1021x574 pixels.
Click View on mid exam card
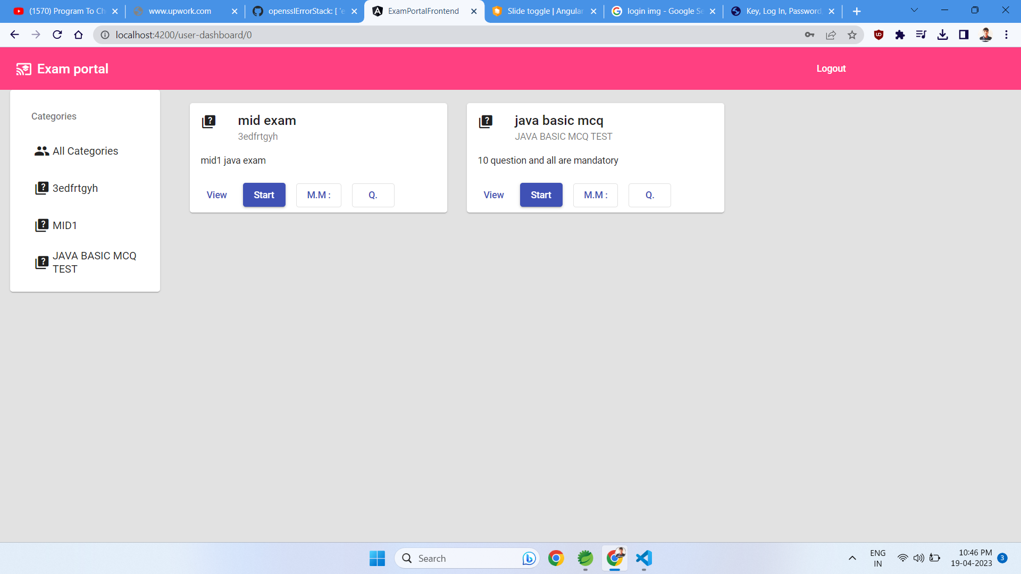(x=216, y=195)
